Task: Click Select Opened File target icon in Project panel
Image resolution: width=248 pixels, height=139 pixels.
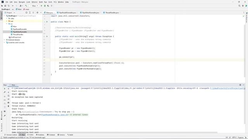Action: point(26,13)
